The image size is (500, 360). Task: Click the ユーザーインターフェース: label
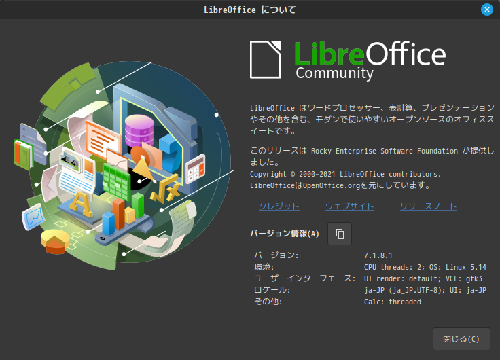click(305, 278)
